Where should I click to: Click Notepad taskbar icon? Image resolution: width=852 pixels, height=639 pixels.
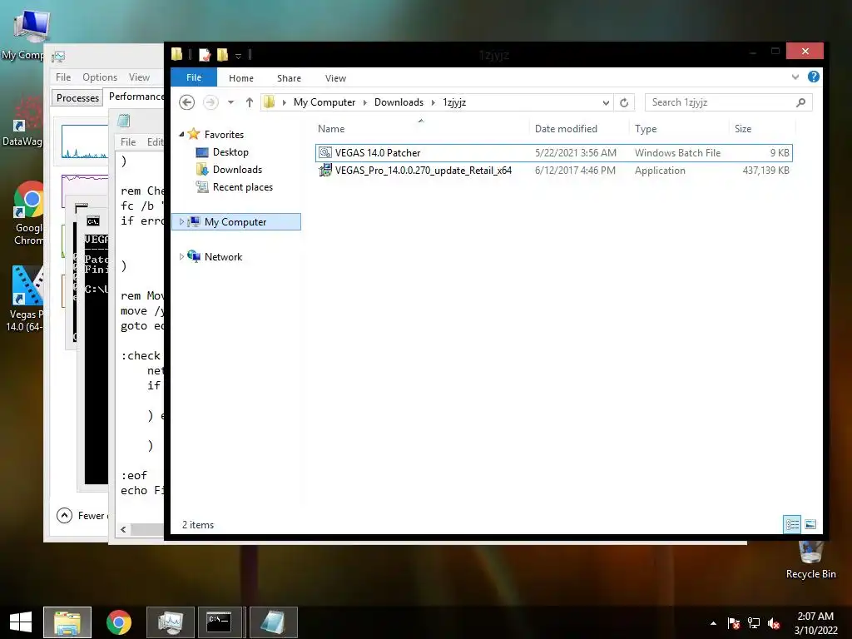[273, 622]
